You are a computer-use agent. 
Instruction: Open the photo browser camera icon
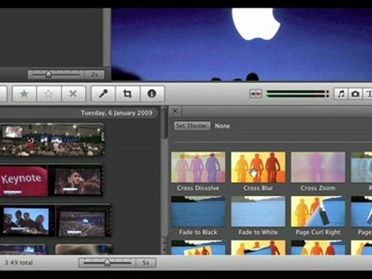(355, 94)
